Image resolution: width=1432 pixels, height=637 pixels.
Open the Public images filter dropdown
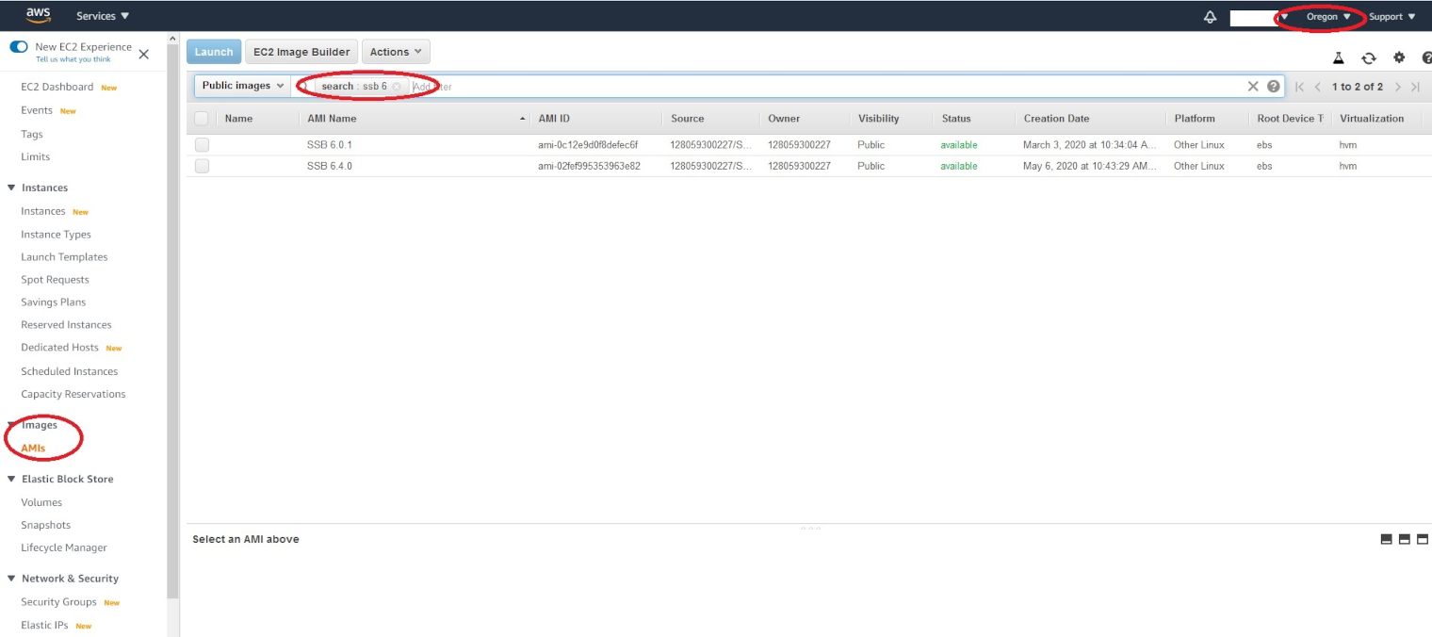[243, 86]
